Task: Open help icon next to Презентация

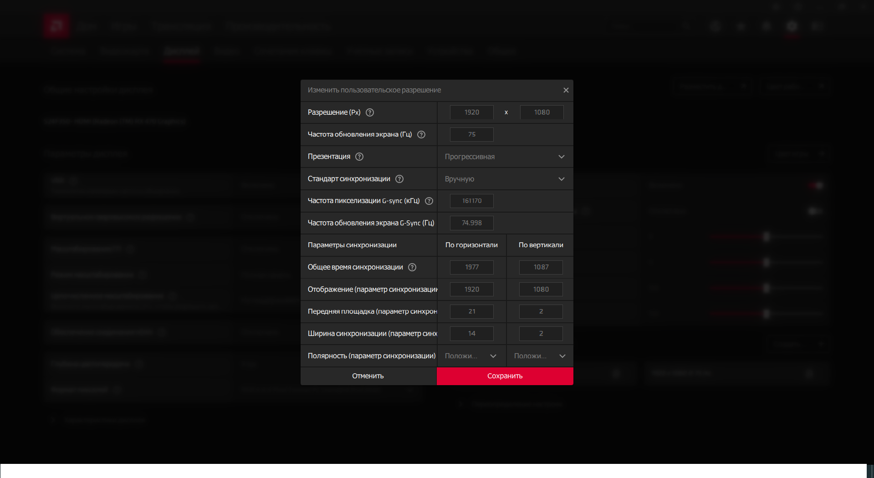Action: 359,157
